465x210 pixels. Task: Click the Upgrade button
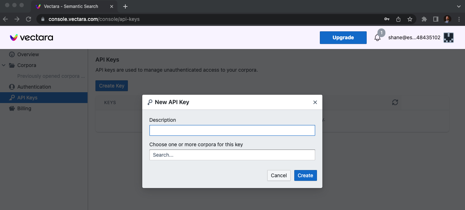tap(343, 37)
